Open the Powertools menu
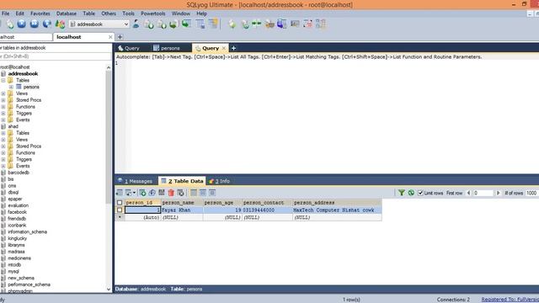 pos(153,13)
